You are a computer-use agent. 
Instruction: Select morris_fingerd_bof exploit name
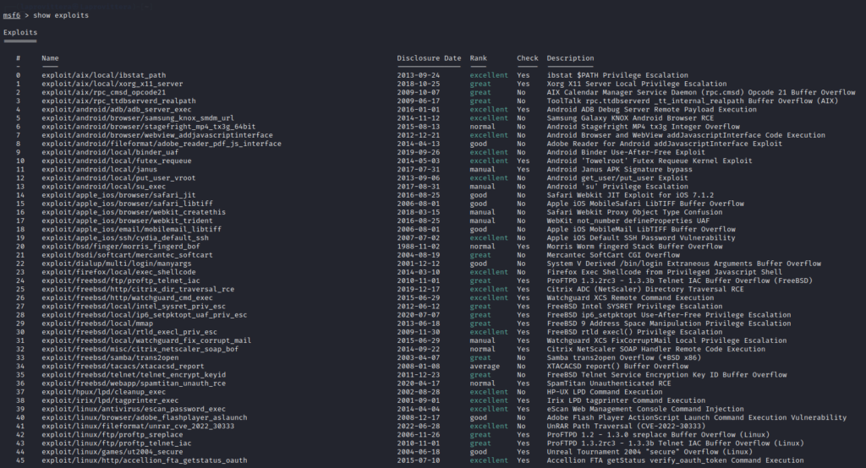point(121,246)
